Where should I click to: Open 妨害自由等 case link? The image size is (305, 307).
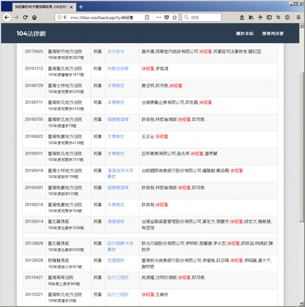click(118, 69)
